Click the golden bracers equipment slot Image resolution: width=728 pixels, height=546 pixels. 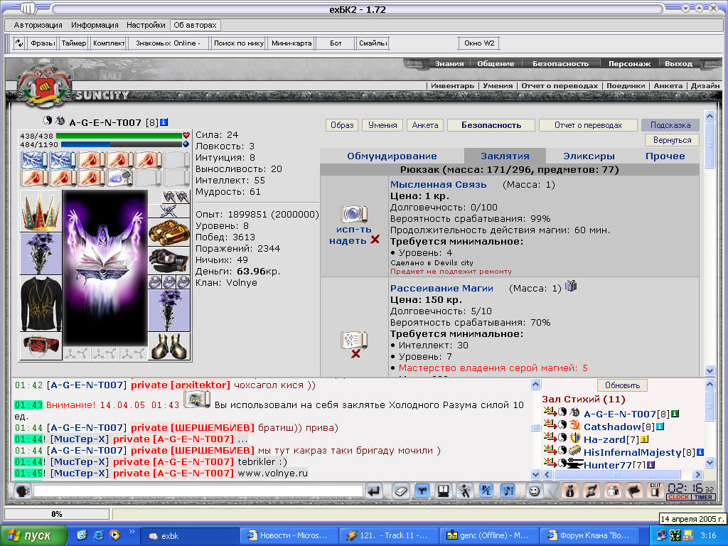169,232
